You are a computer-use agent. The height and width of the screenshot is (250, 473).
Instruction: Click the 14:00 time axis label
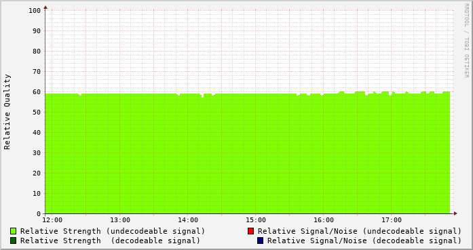click(x=188, y=220)
